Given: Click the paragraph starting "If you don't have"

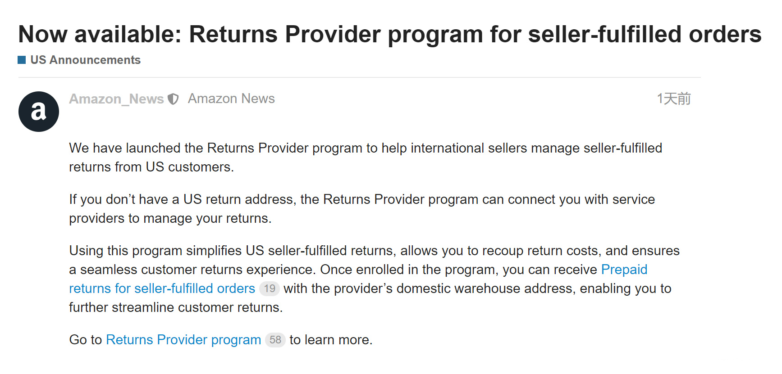Looking at the screenshot, I should point(361,199).
